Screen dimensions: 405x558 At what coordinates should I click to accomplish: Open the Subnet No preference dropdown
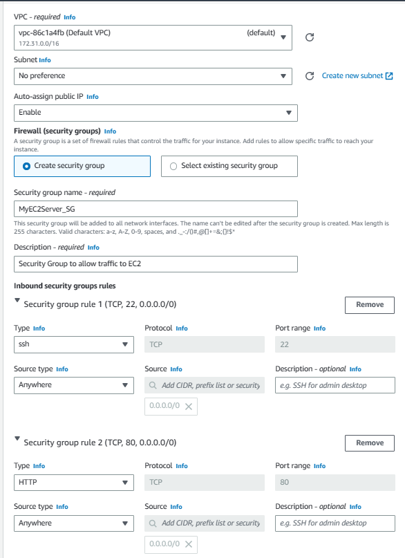coord(153,76)
